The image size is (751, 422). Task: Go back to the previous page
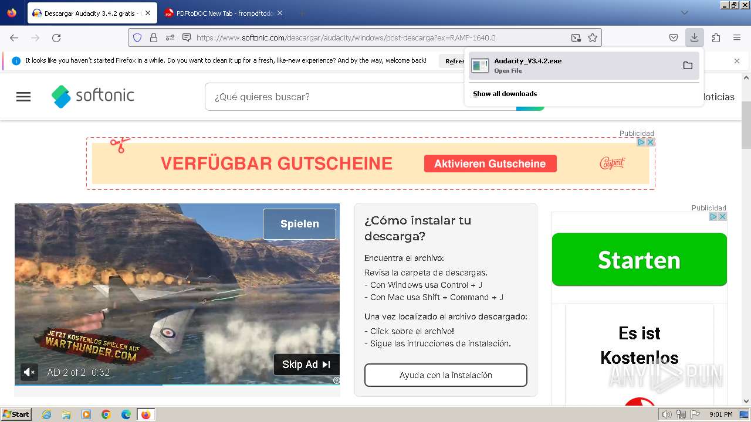click(14, 38)
